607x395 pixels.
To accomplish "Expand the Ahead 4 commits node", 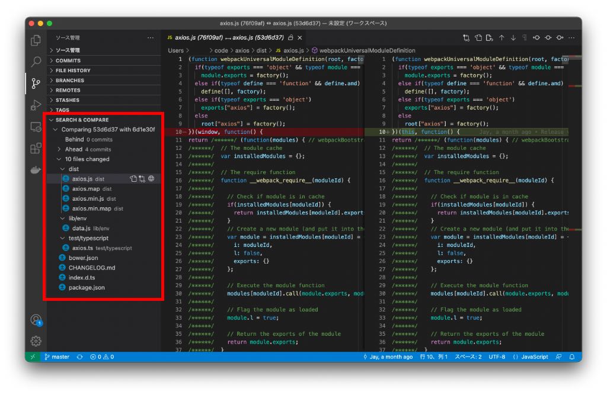I will coord(60,149).
